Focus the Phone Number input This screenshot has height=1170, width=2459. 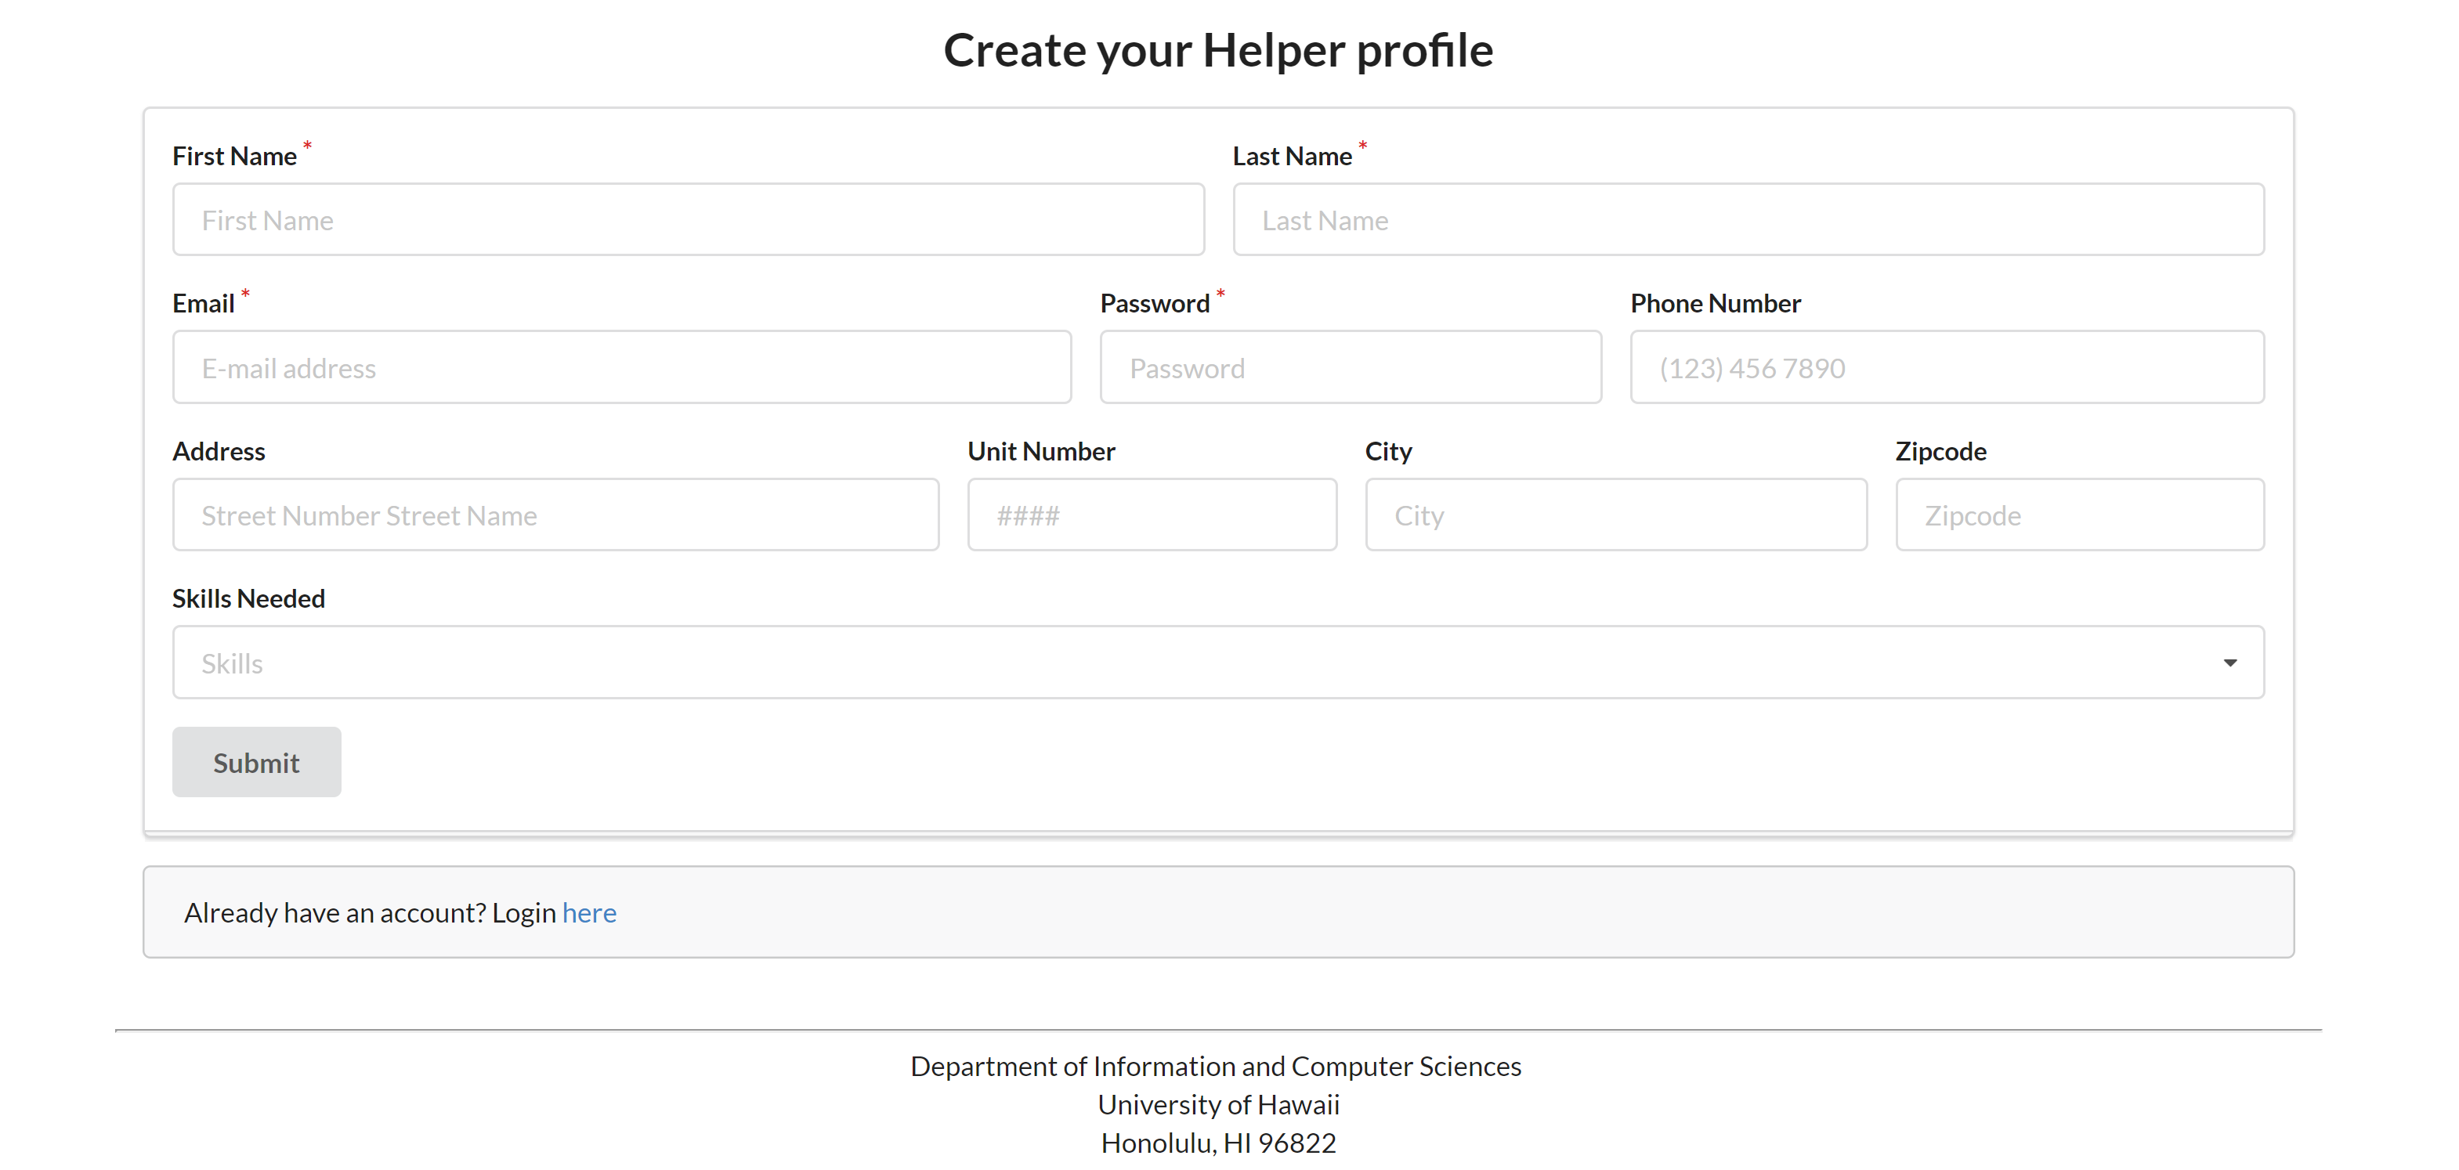point(1947,367)
